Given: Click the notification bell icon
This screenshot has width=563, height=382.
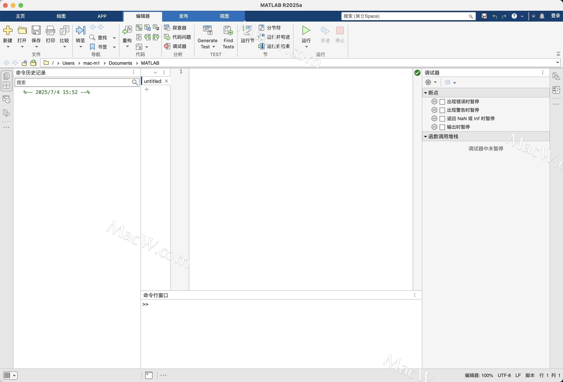Looking at the screenshot, I should pyautogui.click(x=542, y=16).
